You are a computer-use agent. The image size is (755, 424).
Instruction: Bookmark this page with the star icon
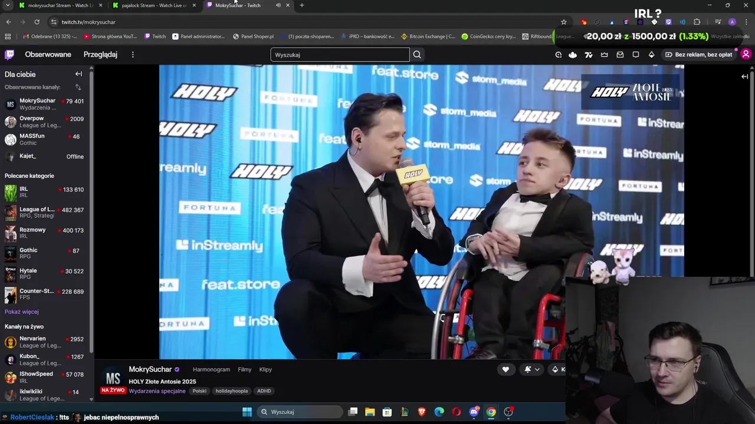[x=564, y=22]
